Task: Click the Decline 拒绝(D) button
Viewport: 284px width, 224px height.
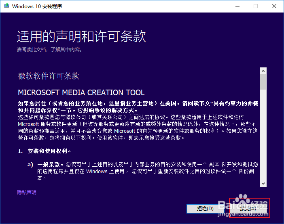Action: pos(205,209)
